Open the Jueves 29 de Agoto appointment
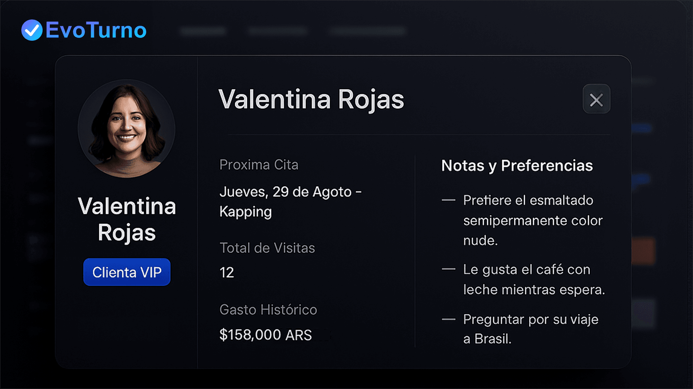Image resolution: width=693 pixels, height=389 pixels. (291, 201)
